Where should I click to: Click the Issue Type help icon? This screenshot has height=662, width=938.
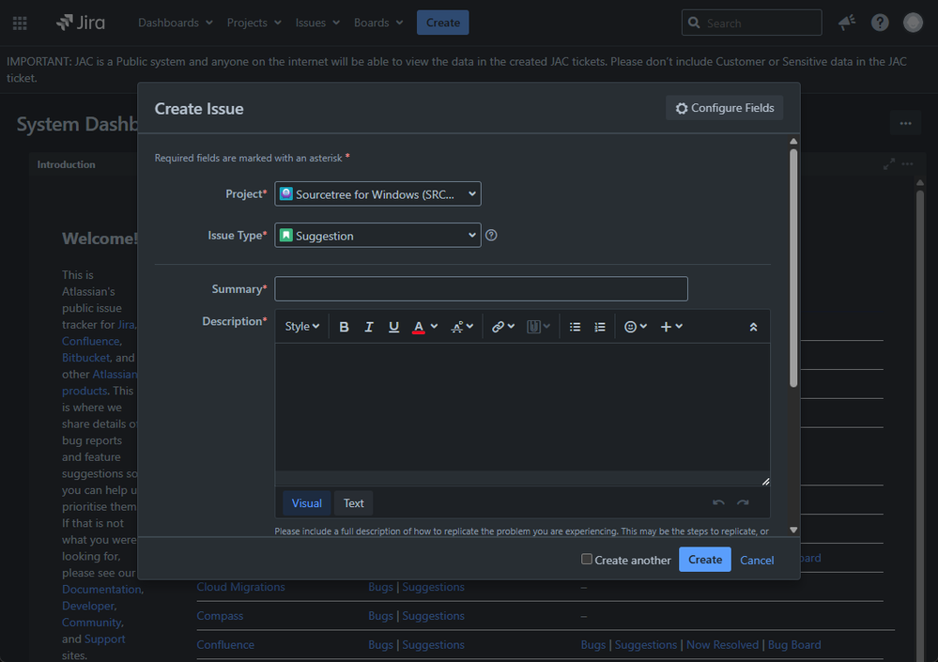491,235
